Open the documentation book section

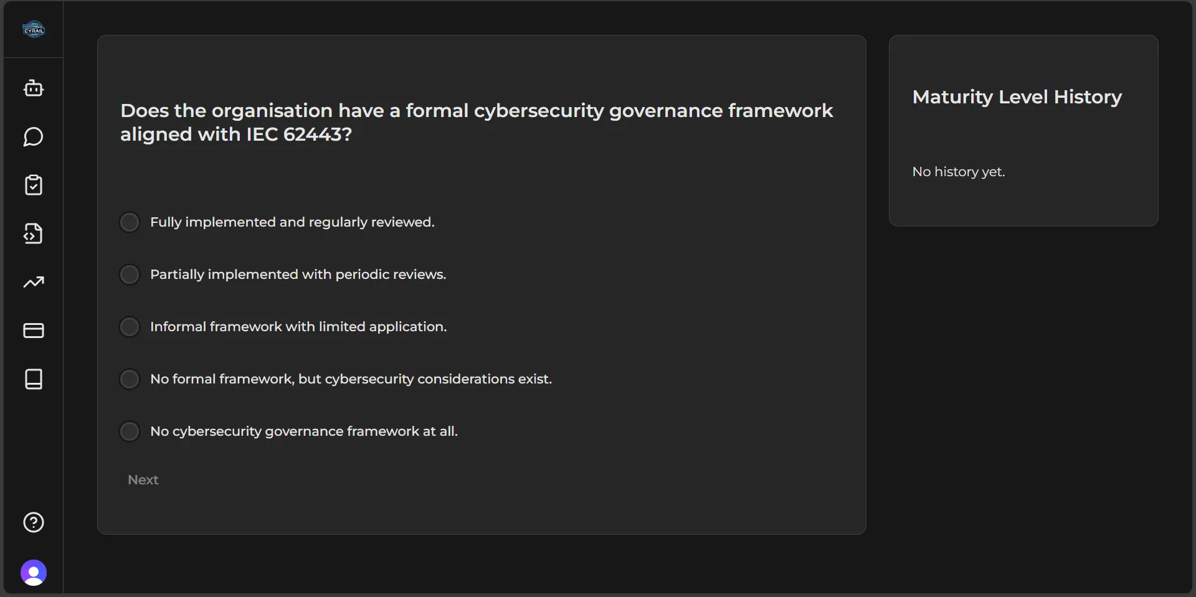pos(33,379)
